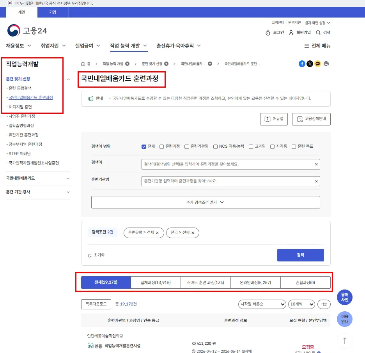Share the page on X (Twitter)
This screenshot has width=365, height=353.
(x=310, y=63)
